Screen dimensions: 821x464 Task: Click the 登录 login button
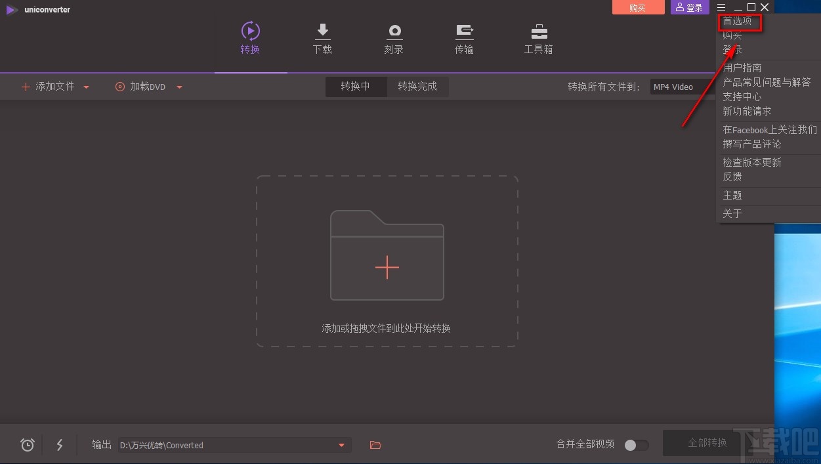[689, 7]
